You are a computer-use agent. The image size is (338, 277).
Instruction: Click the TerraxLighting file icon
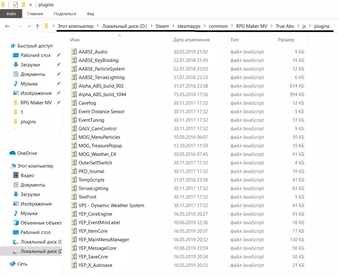74,188
